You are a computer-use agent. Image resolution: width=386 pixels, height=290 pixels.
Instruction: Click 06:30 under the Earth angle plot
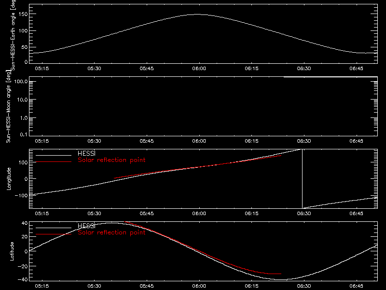tap(304, 68)
